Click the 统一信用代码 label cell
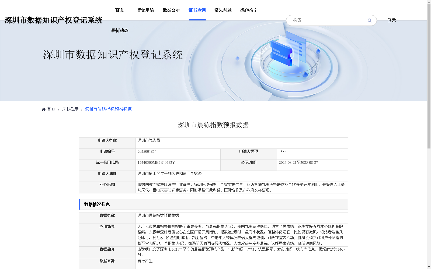This screenshot has width=431, height=269. [x=107, y=165]
